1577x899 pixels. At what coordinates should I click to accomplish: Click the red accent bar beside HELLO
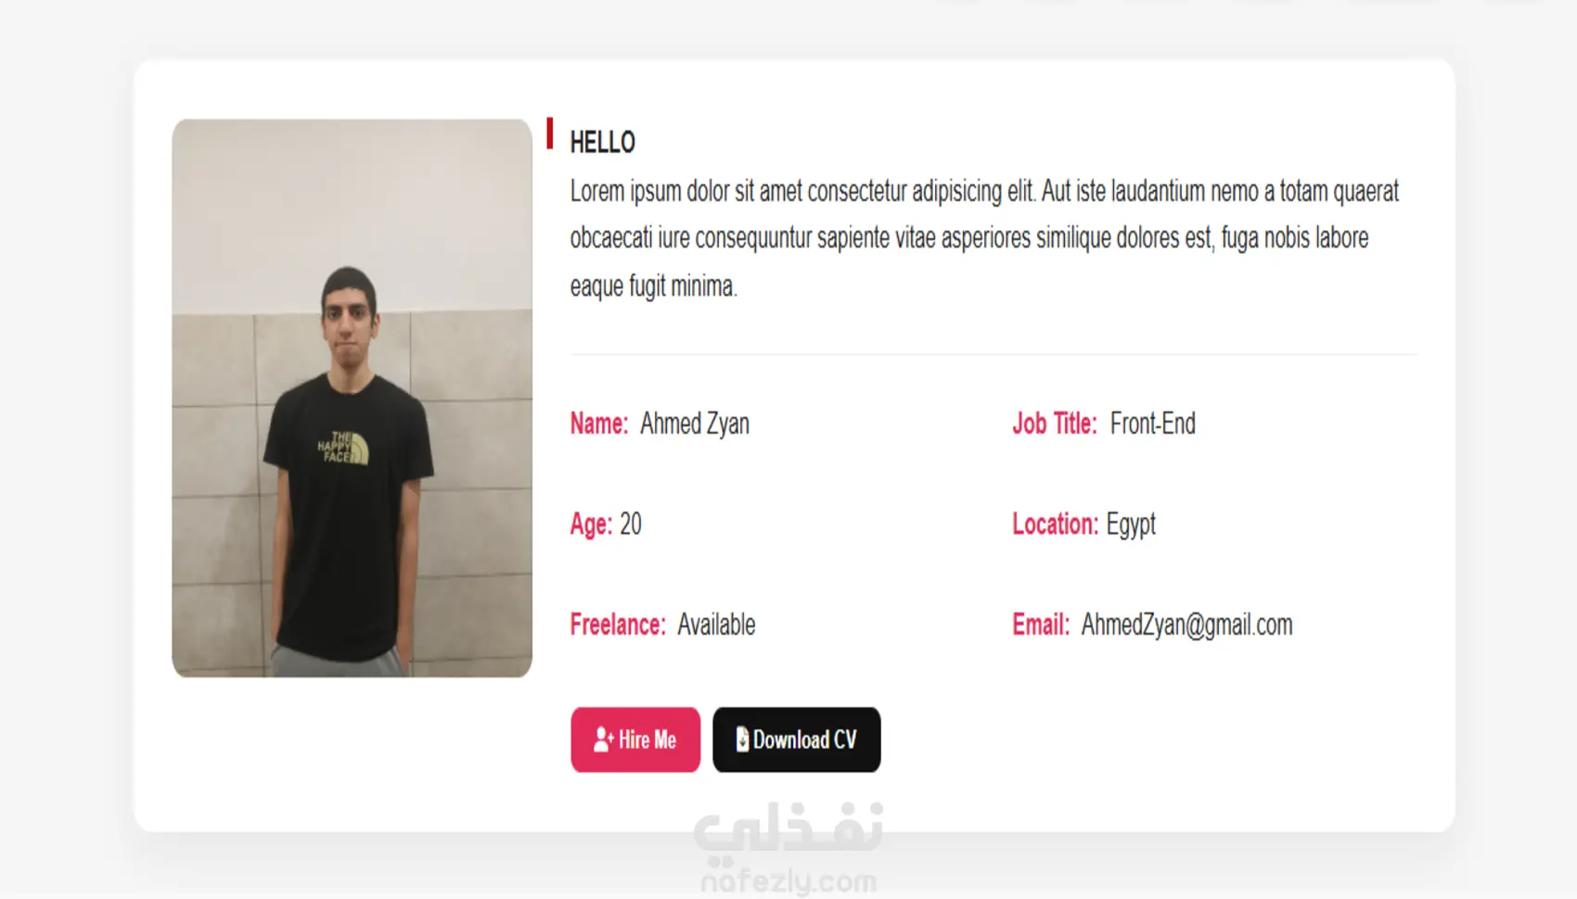pyautogui.click(x=549, y=133)
